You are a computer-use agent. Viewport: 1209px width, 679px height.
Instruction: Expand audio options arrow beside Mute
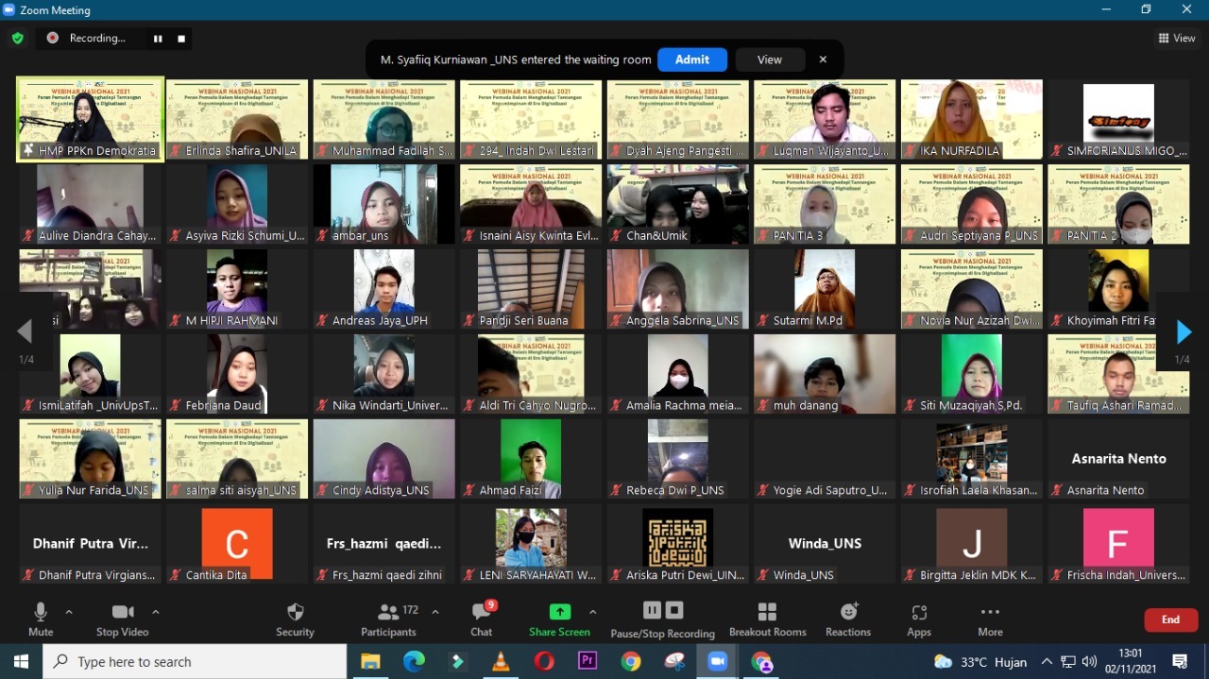pos(69,612)
